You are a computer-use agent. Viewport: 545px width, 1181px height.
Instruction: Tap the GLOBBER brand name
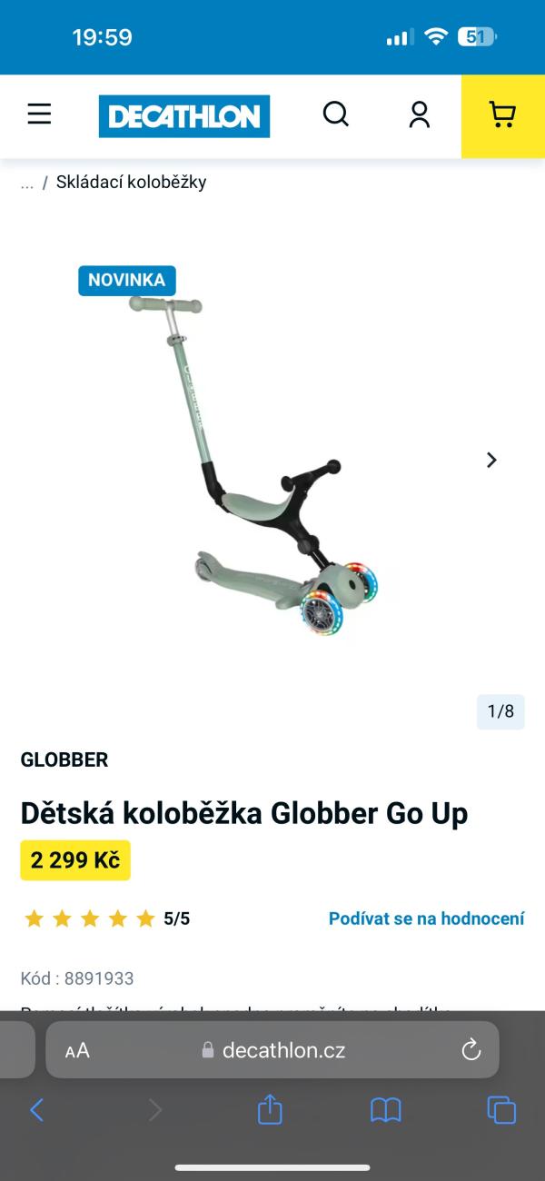pyautogui.click(x=64, y=759)
